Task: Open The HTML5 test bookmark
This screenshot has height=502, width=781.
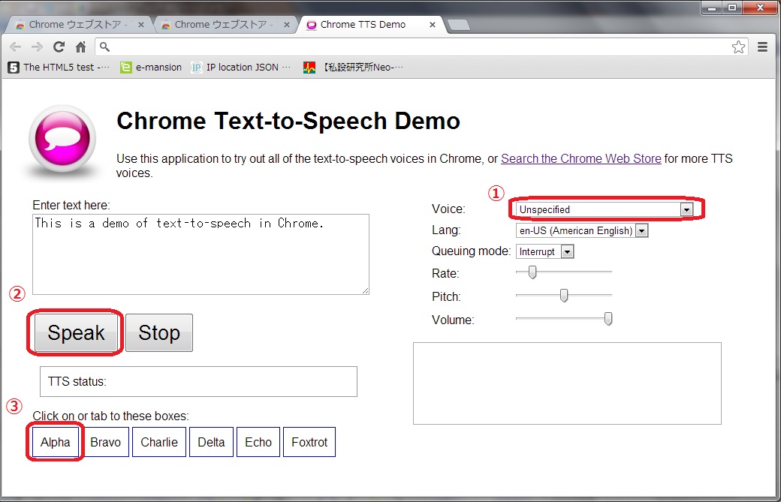Action: 59,68
